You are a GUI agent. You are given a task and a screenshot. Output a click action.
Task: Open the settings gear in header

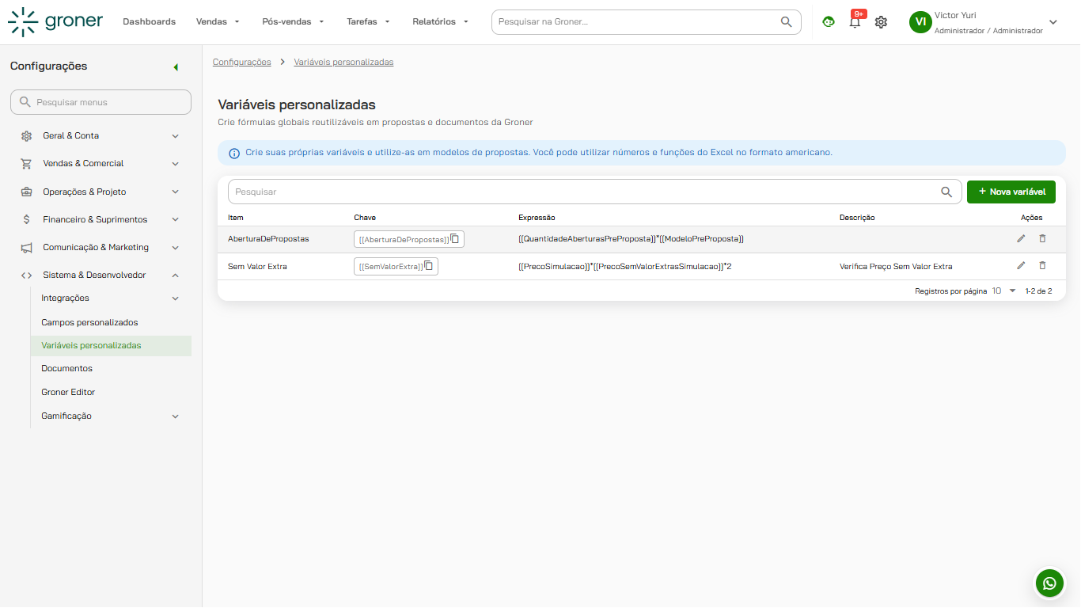tap(881, 22)
